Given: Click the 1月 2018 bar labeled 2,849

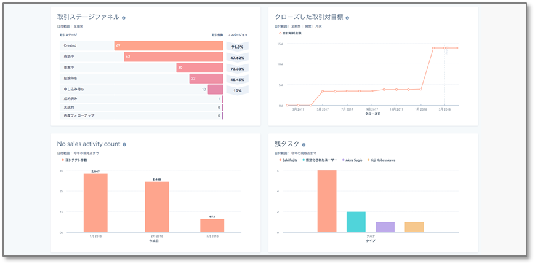Looking at the screenshot, I should (x=95, y=203).
